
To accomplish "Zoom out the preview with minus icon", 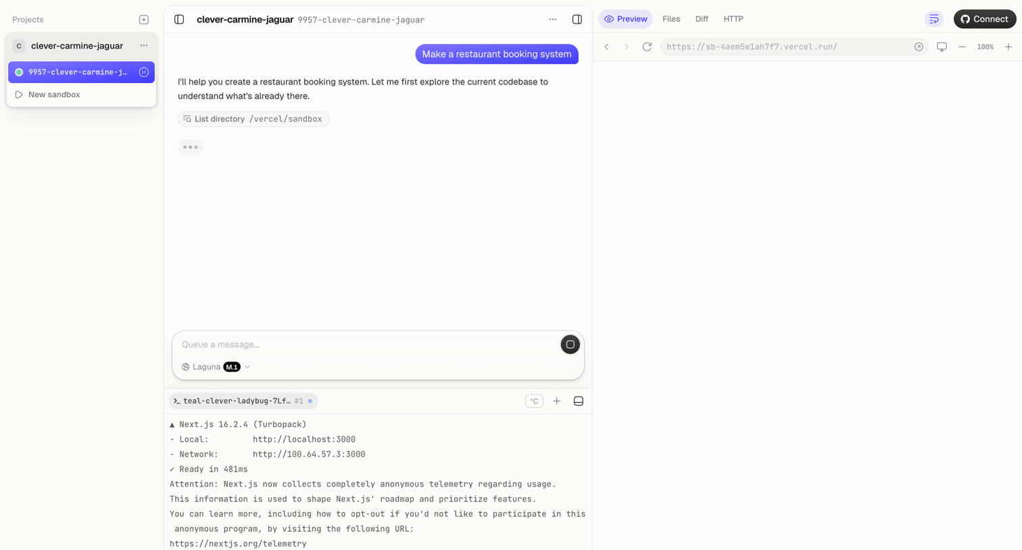I will point(963,47).
